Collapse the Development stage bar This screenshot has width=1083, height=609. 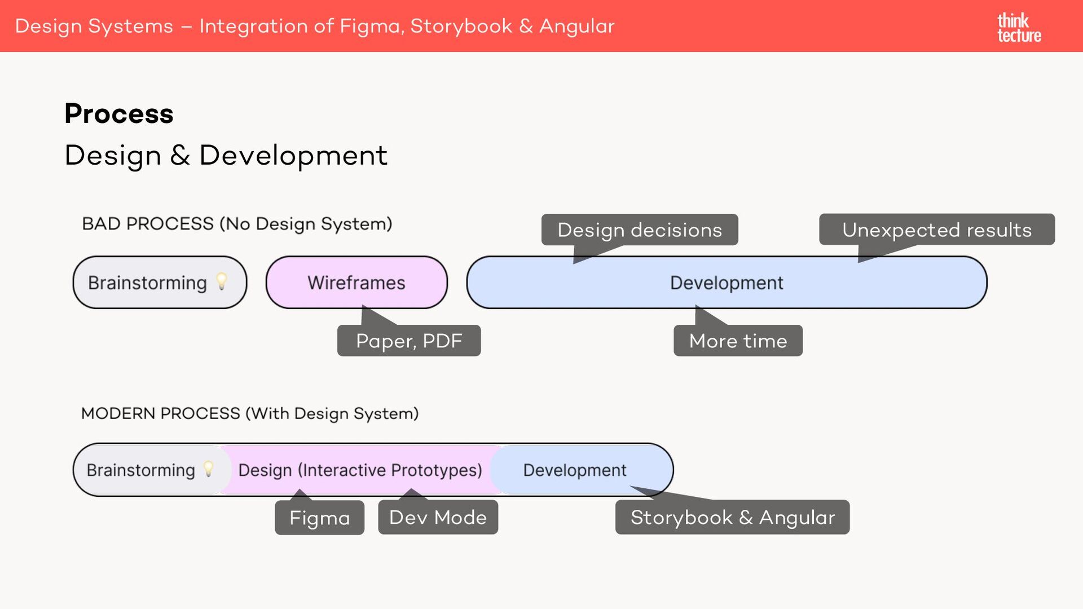point(726,283)
